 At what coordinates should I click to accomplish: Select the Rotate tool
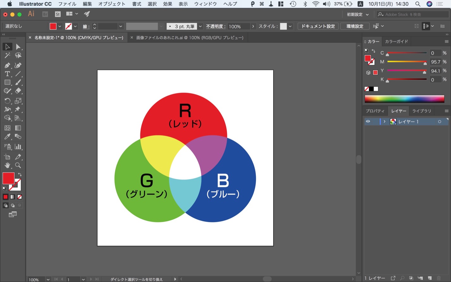[x=7, y=101]
